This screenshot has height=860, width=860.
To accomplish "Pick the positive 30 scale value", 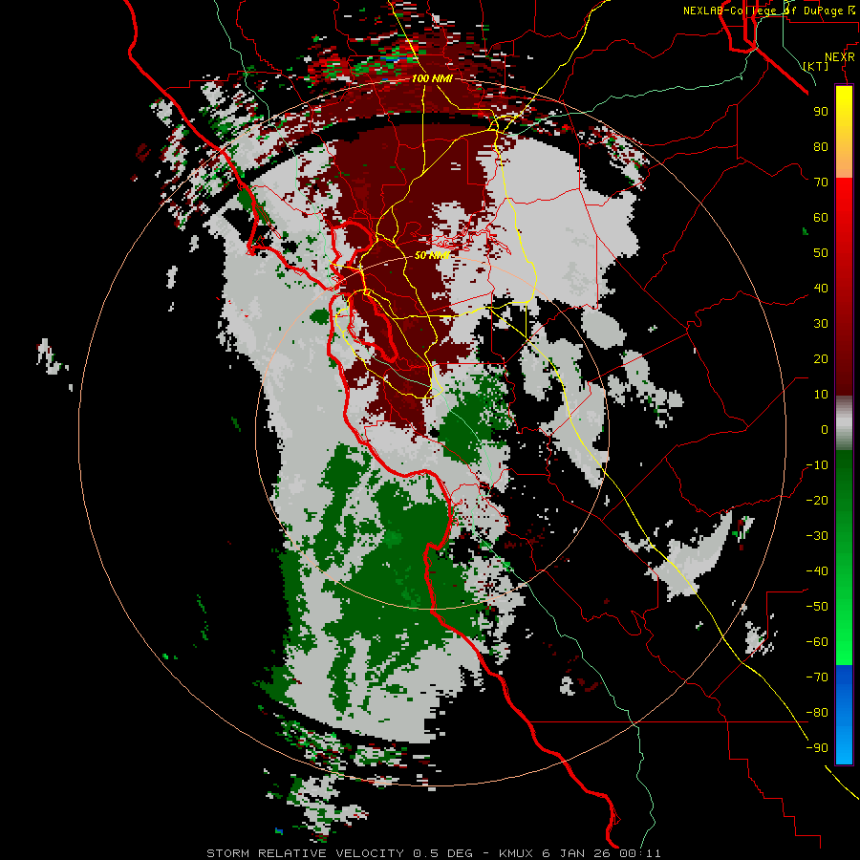I will [821, 324].
